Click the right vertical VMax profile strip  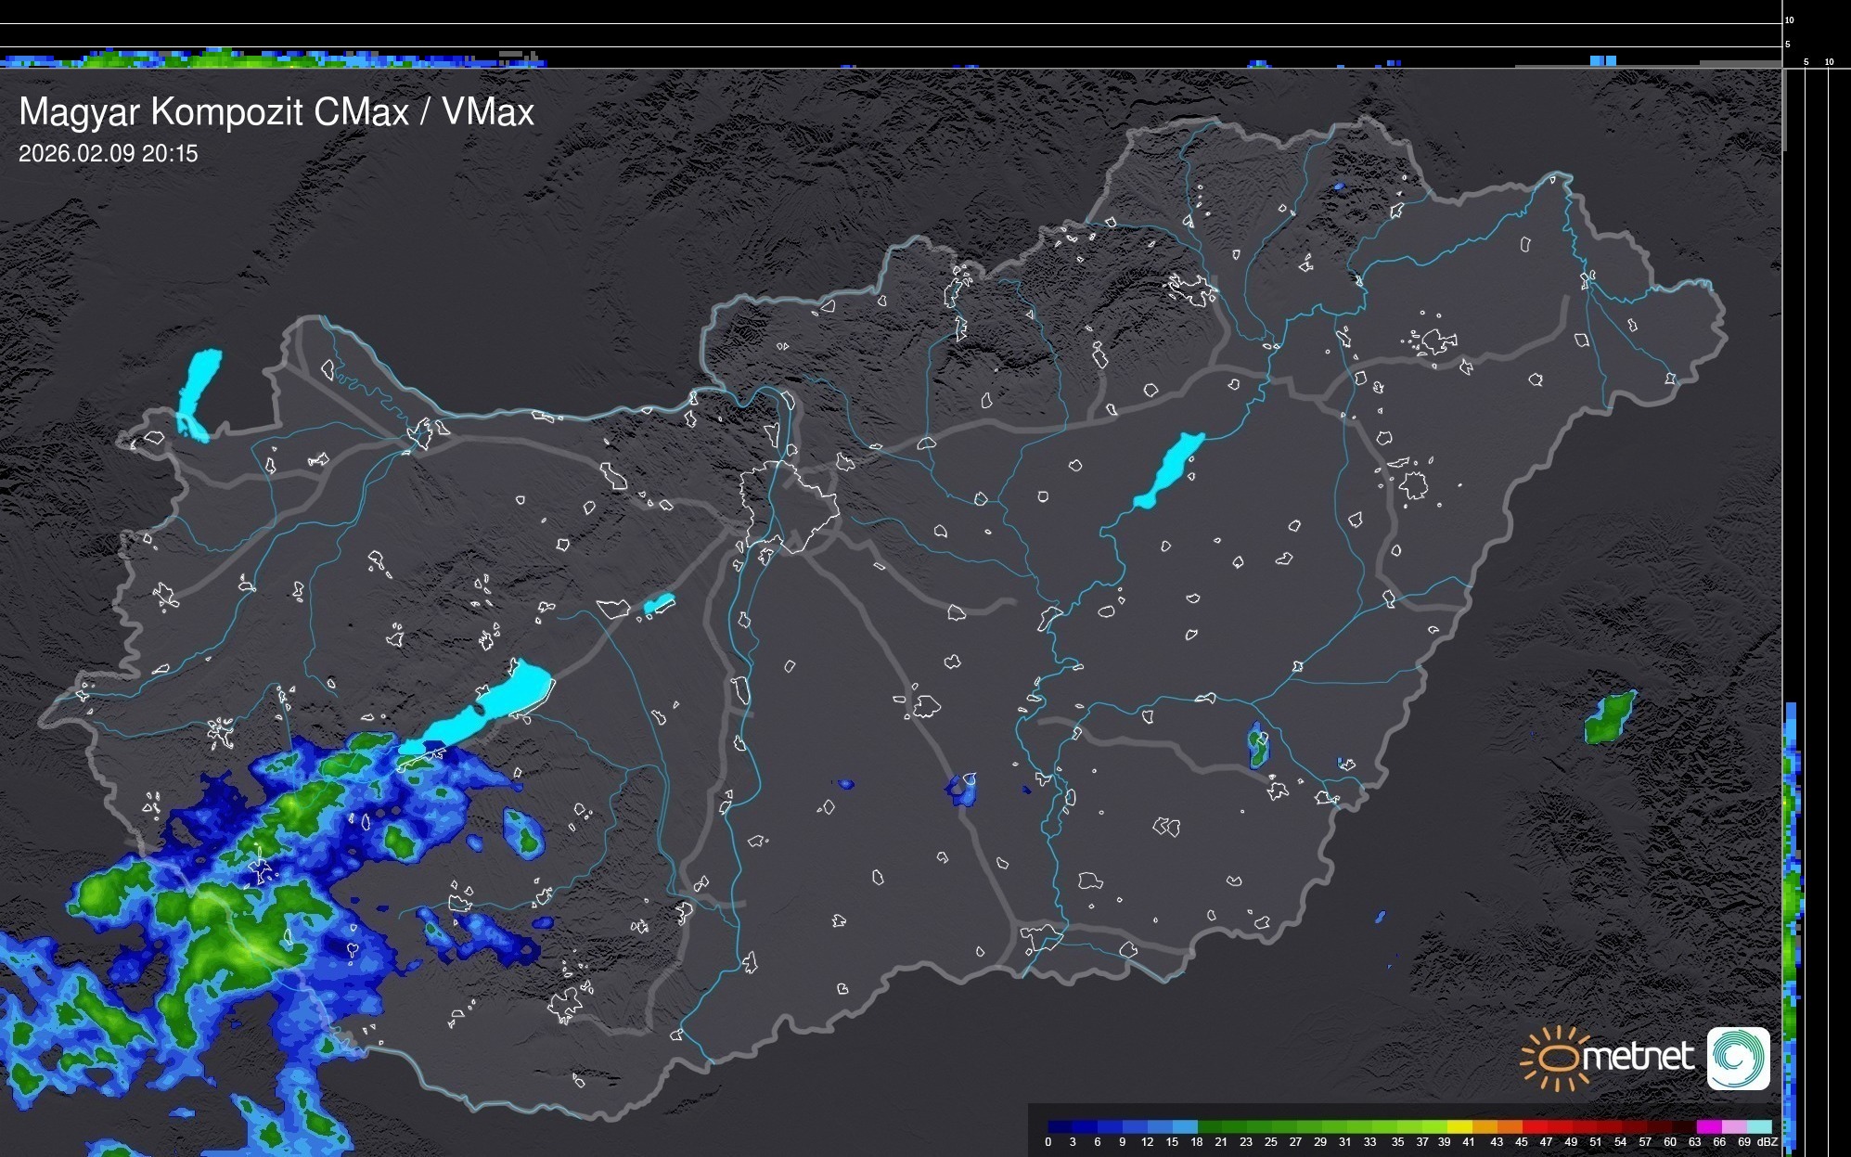pyautogui.click(x=1793, y=928)
